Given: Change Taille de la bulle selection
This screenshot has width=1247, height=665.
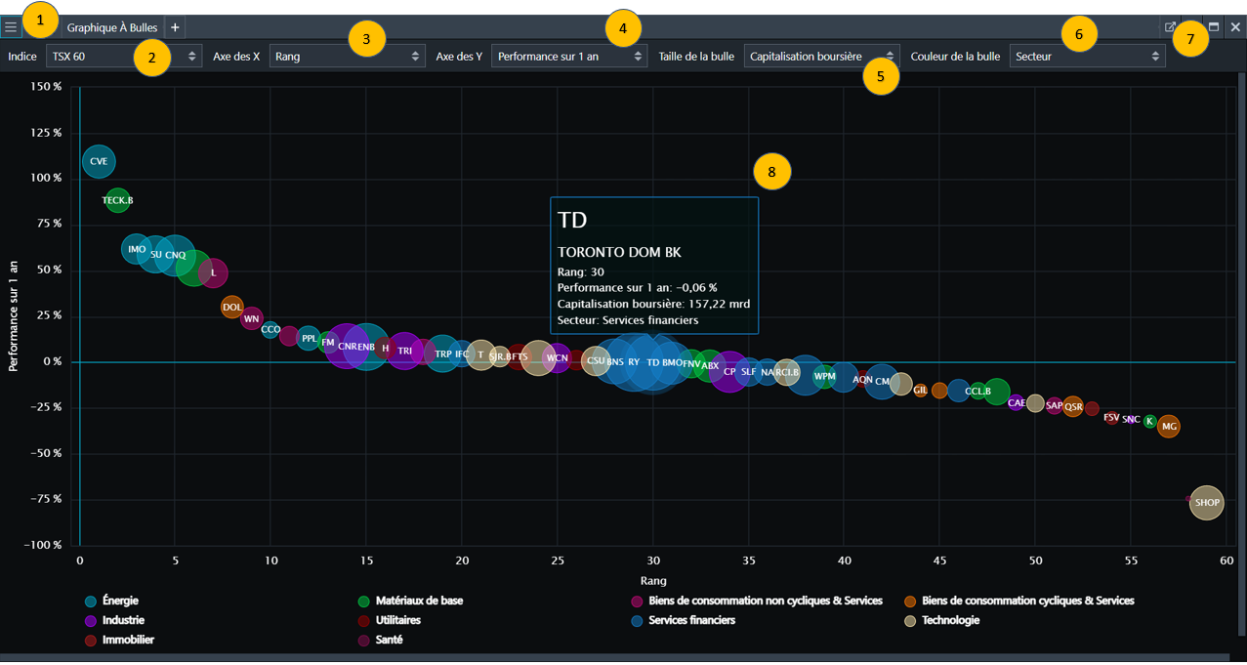Looking at the screenshot, I should point(820,57).
